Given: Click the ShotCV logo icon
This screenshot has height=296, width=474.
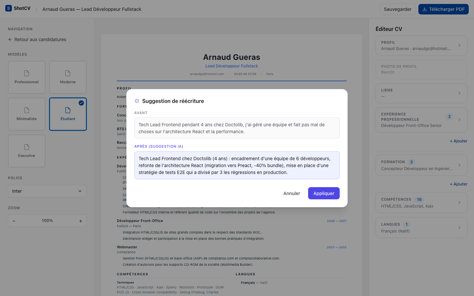Looking at the screenshot, I should click(x=9, y=8).
